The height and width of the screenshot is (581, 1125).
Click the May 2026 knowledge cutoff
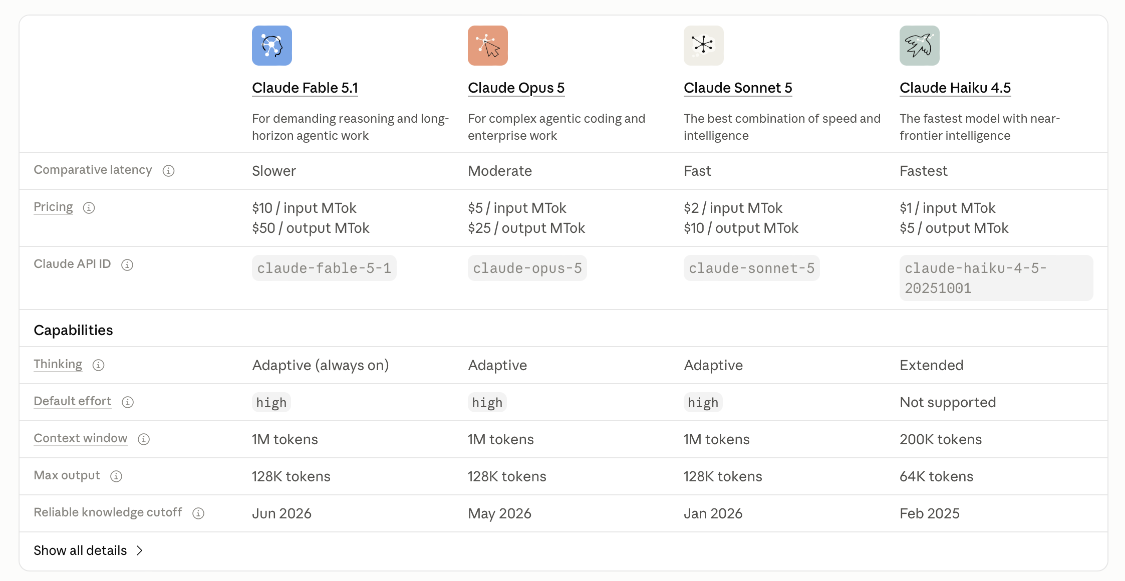pos(499,513)
